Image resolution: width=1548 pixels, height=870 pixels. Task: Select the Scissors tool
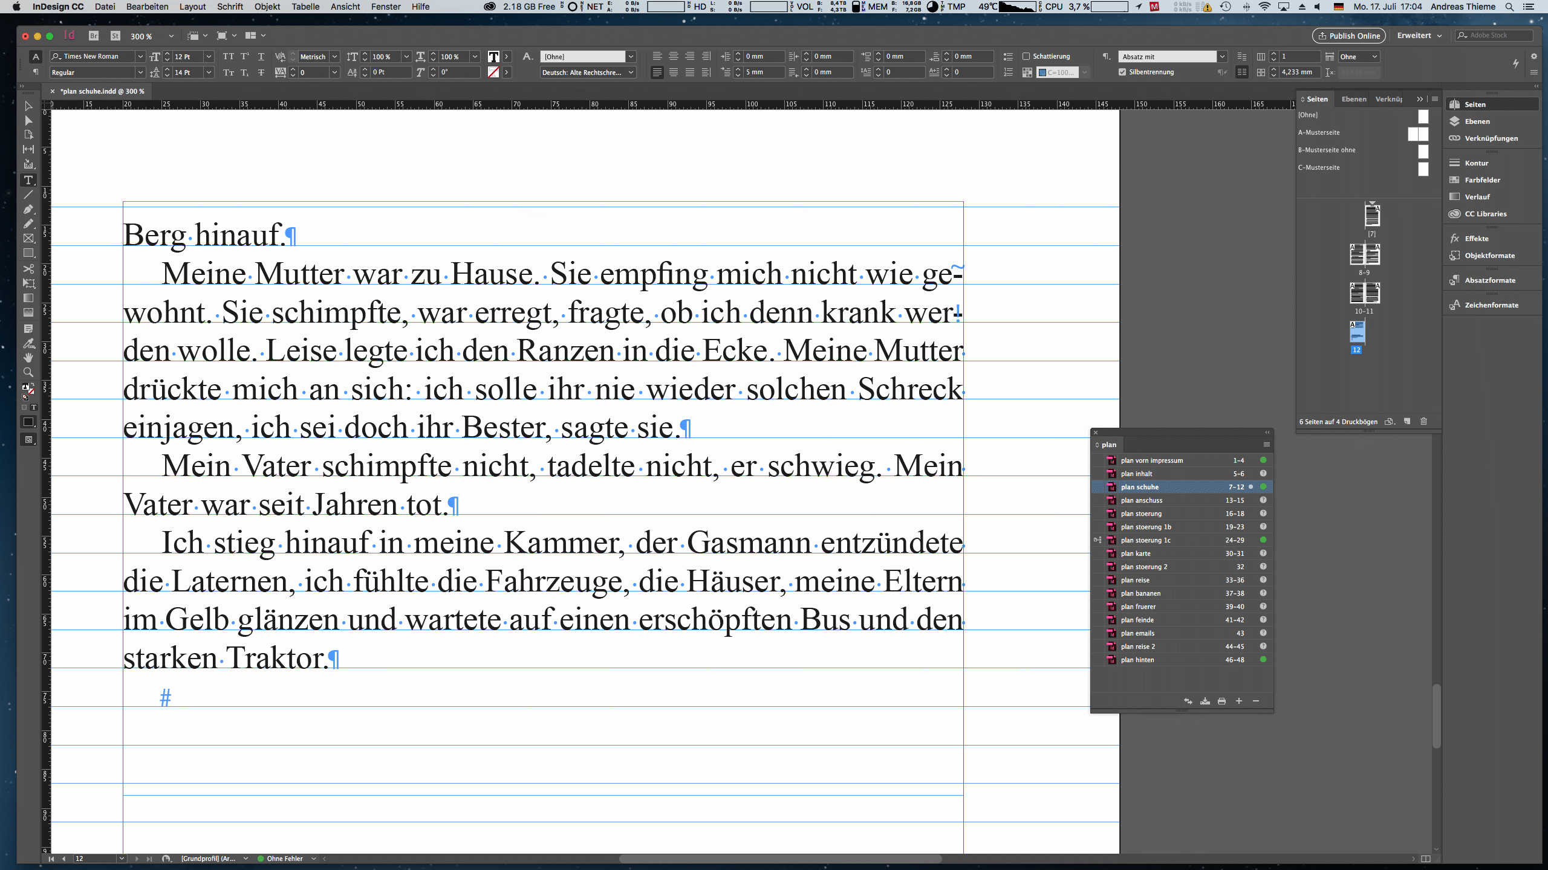click(28, 268)
